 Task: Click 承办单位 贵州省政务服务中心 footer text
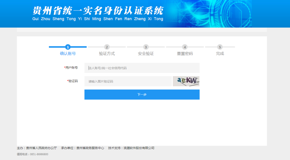click(x=83, y=148)
